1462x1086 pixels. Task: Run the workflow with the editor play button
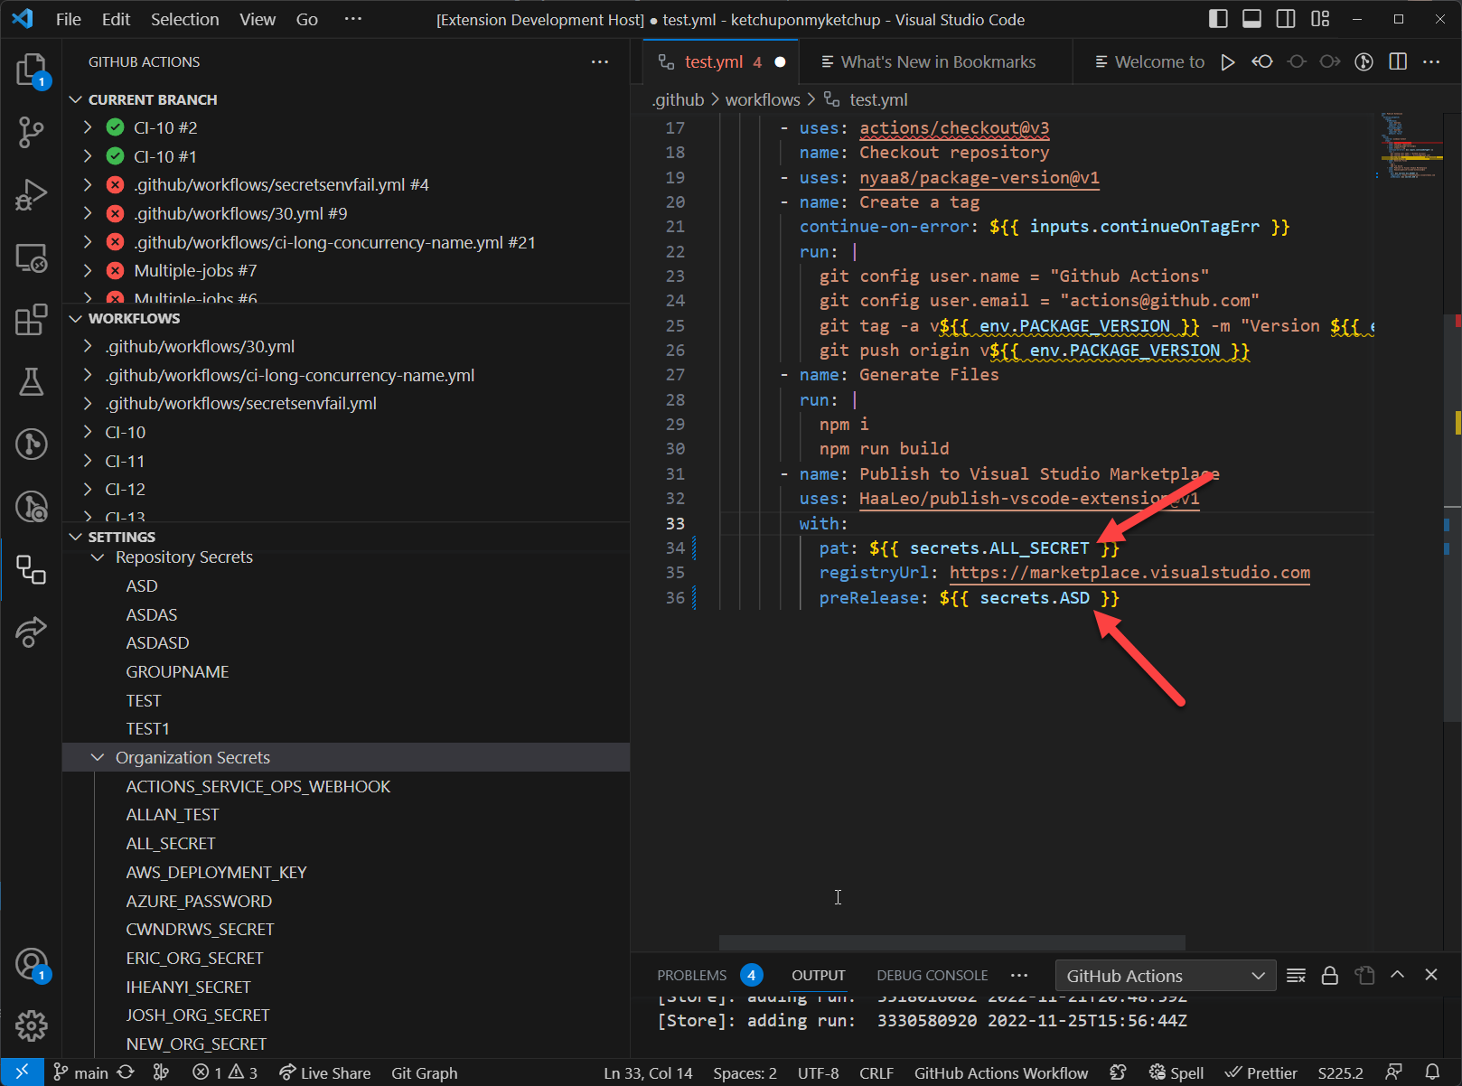click(x=1228, y=61)
